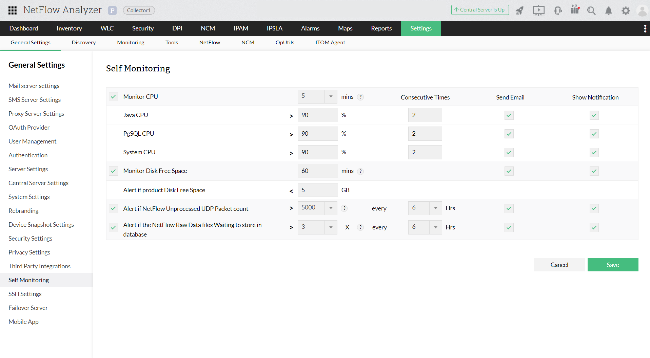Click the System CPU threshold input field
The image size is (650, 358).
[x=317, y=152]
